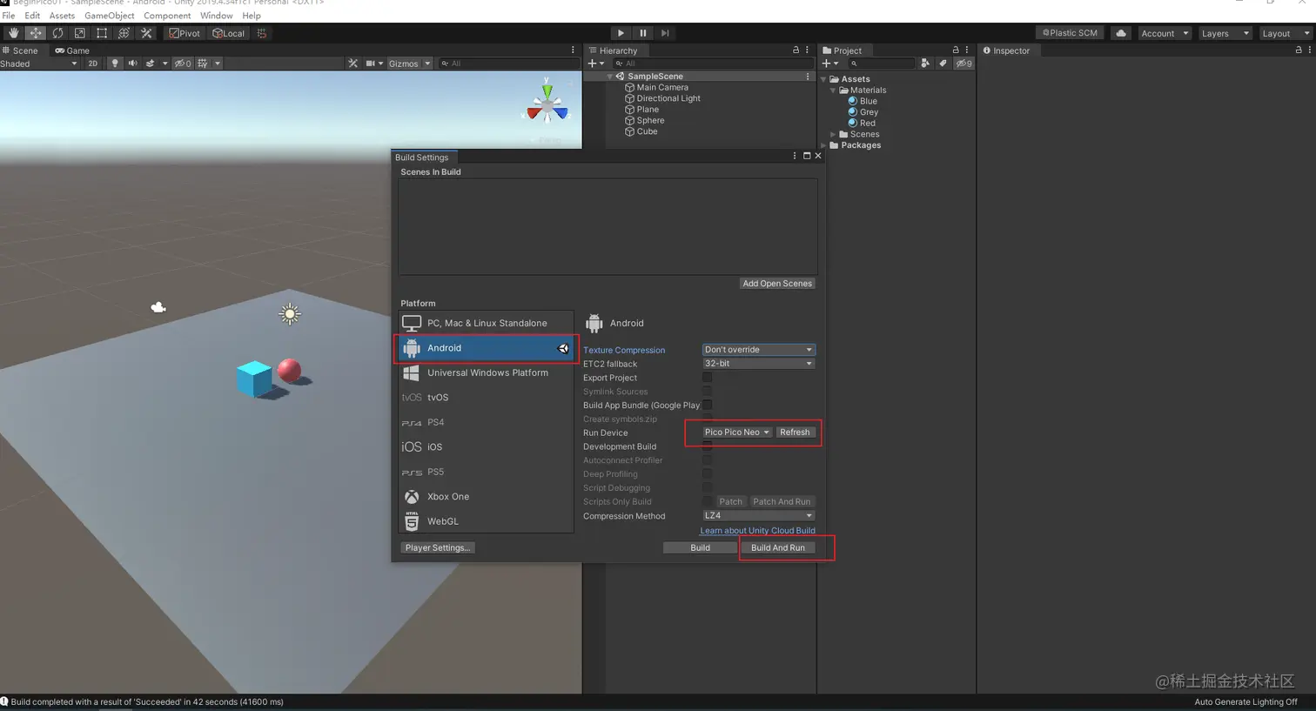1316x711 pixels.
Task: Click the Build And Run button
Action: pos(778,548)
